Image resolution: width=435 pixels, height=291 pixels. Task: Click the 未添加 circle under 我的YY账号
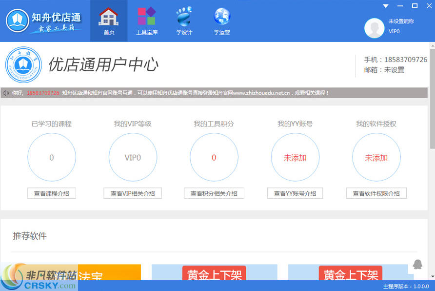pyautogui.click(x=295, y=157)
